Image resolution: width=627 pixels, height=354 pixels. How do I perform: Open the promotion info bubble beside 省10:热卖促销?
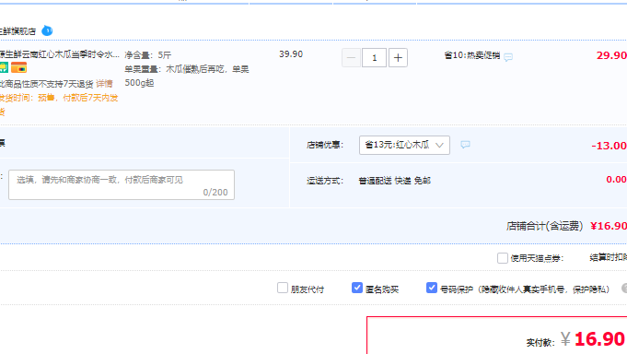[x=508, y=57]
